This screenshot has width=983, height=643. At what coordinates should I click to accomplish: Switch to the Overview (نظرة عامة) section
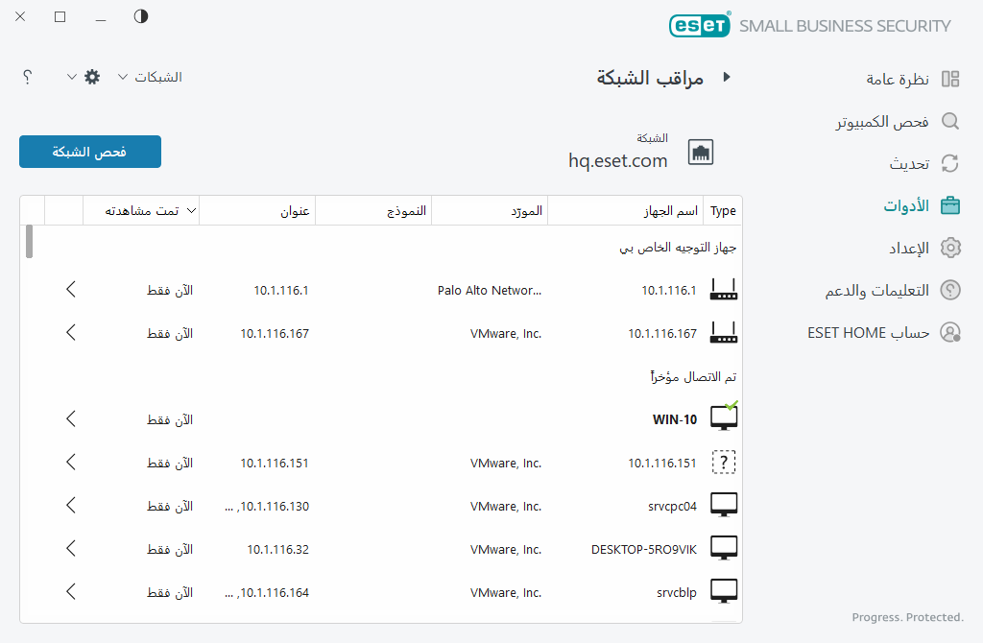(897, 79)
